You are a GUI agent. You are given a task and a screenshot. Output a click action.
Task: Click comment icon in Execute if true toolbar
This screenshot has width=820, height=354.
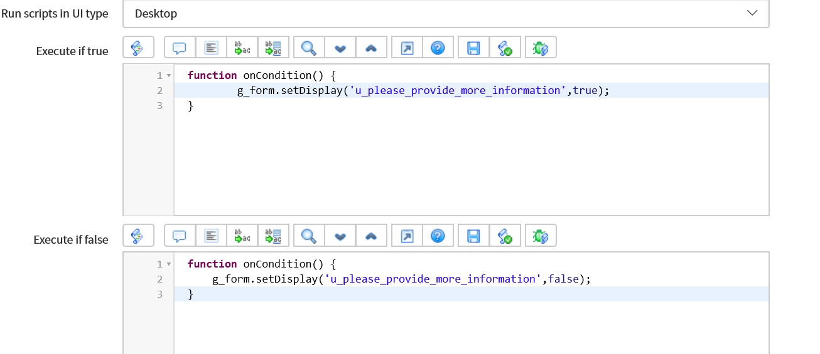point(180,48)
